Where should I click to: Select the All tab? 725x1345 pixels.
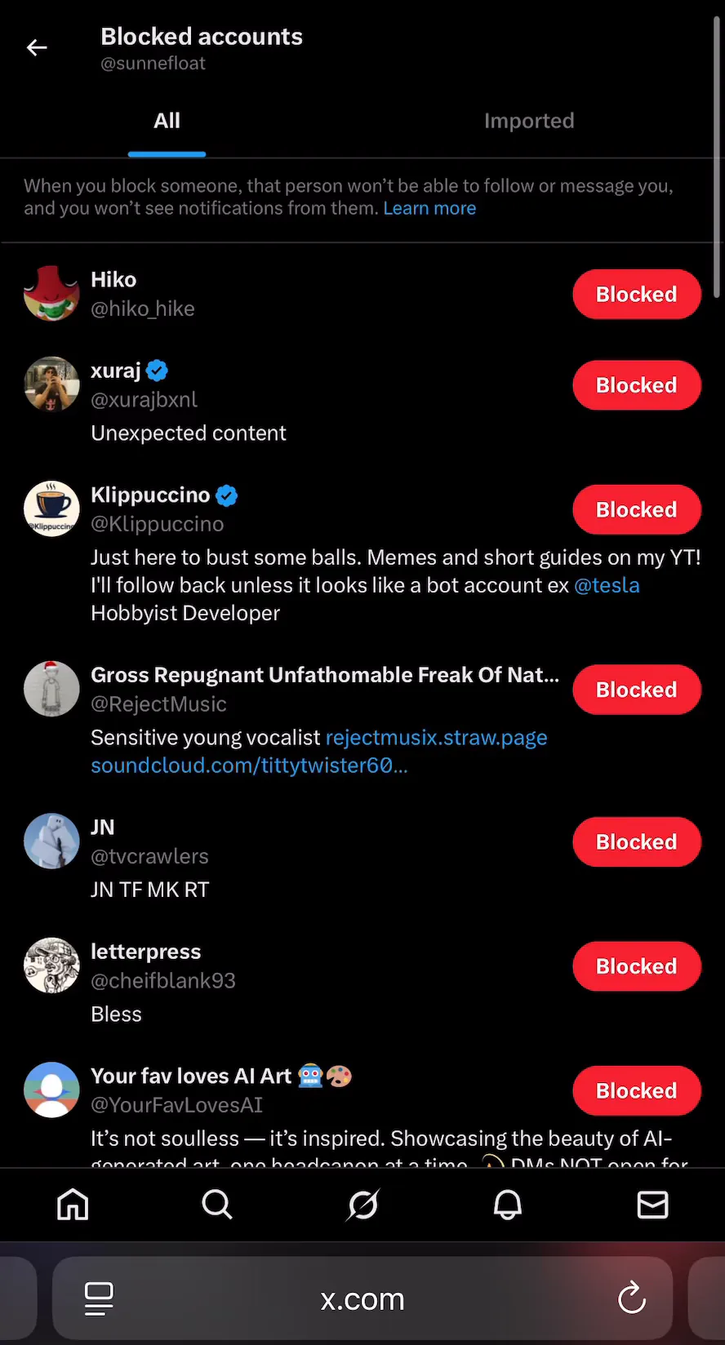[x=167, y=121]
